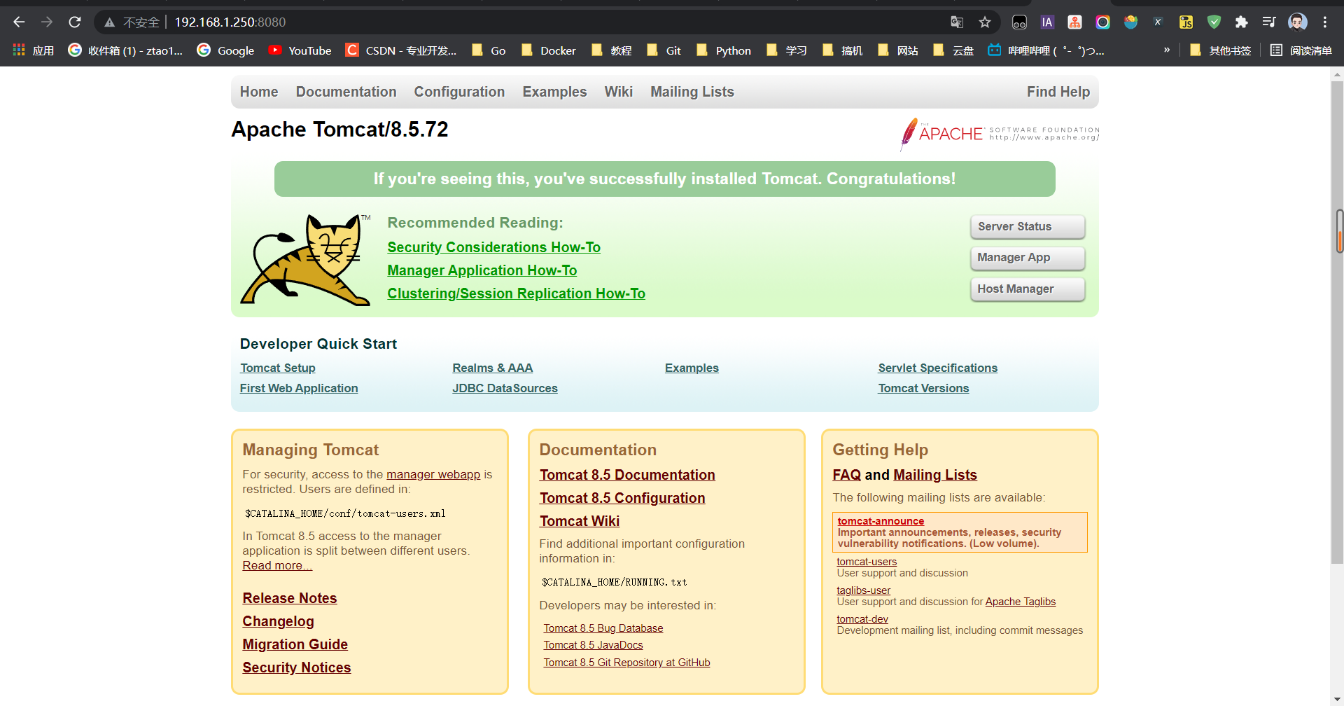Go back to the previous page
The width and height of the screenshot is (1344, 706).
(x=19, y=22)
